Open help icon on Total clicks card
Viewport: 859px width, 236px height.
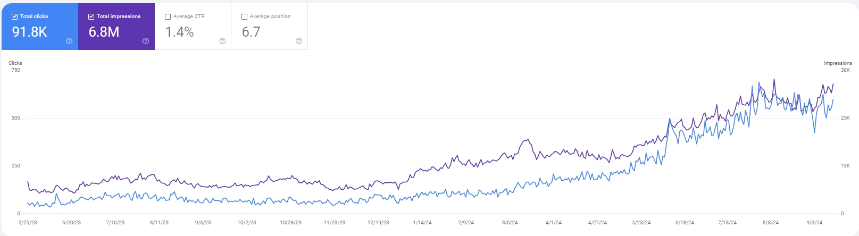(69, 41)
